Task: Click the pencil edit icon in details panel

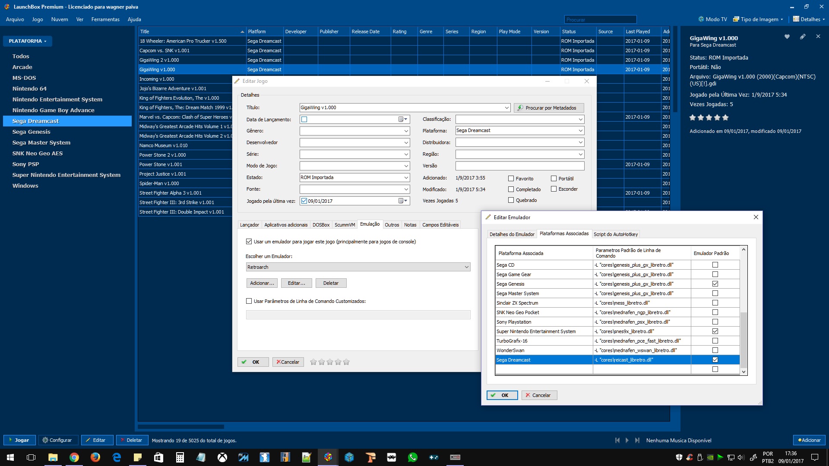Action: point(803,37)
